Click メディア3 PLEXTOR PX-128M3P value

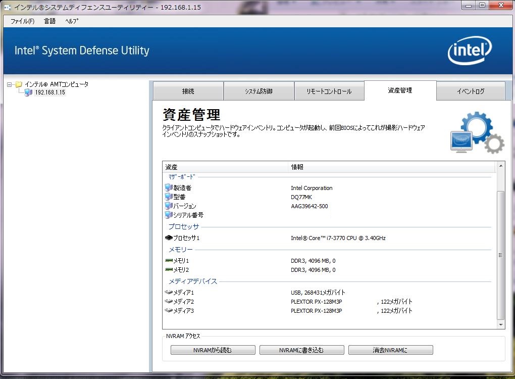[316, 311]
